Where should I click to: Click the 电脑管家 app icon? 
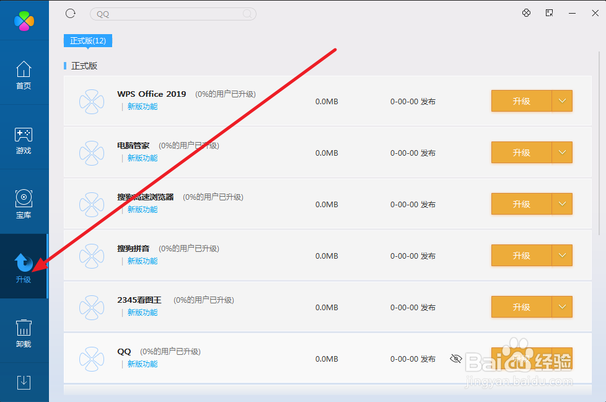92,153
